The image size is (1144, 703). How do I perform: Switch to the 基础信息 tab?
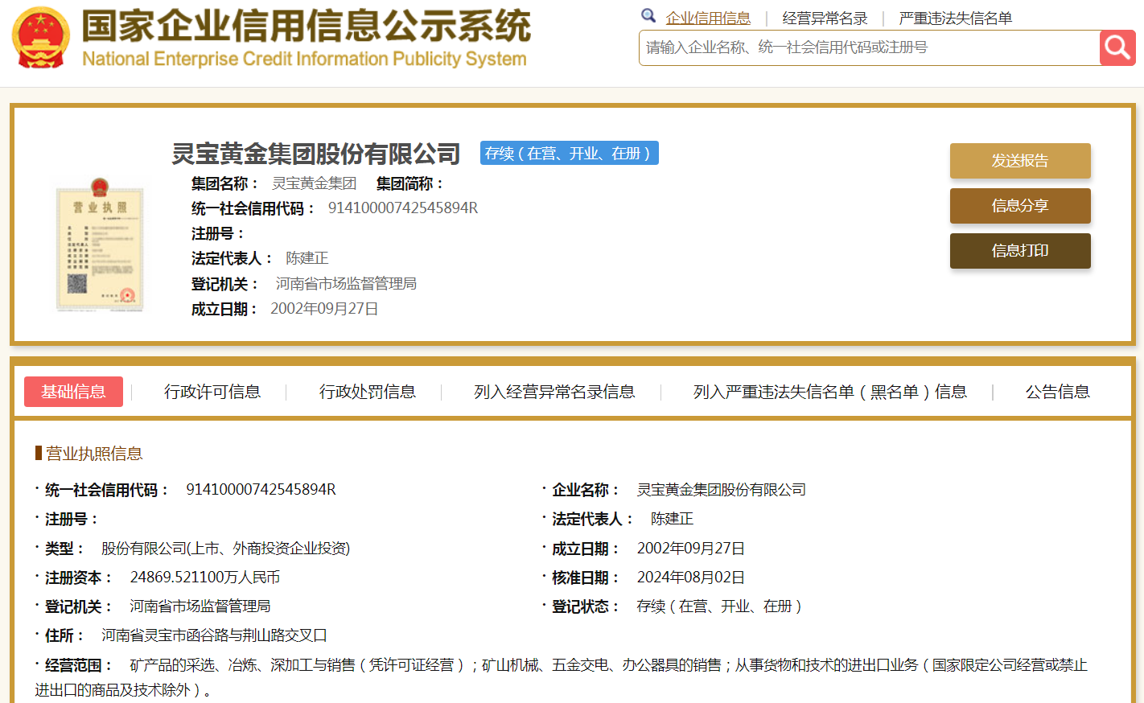pos(73,392)
